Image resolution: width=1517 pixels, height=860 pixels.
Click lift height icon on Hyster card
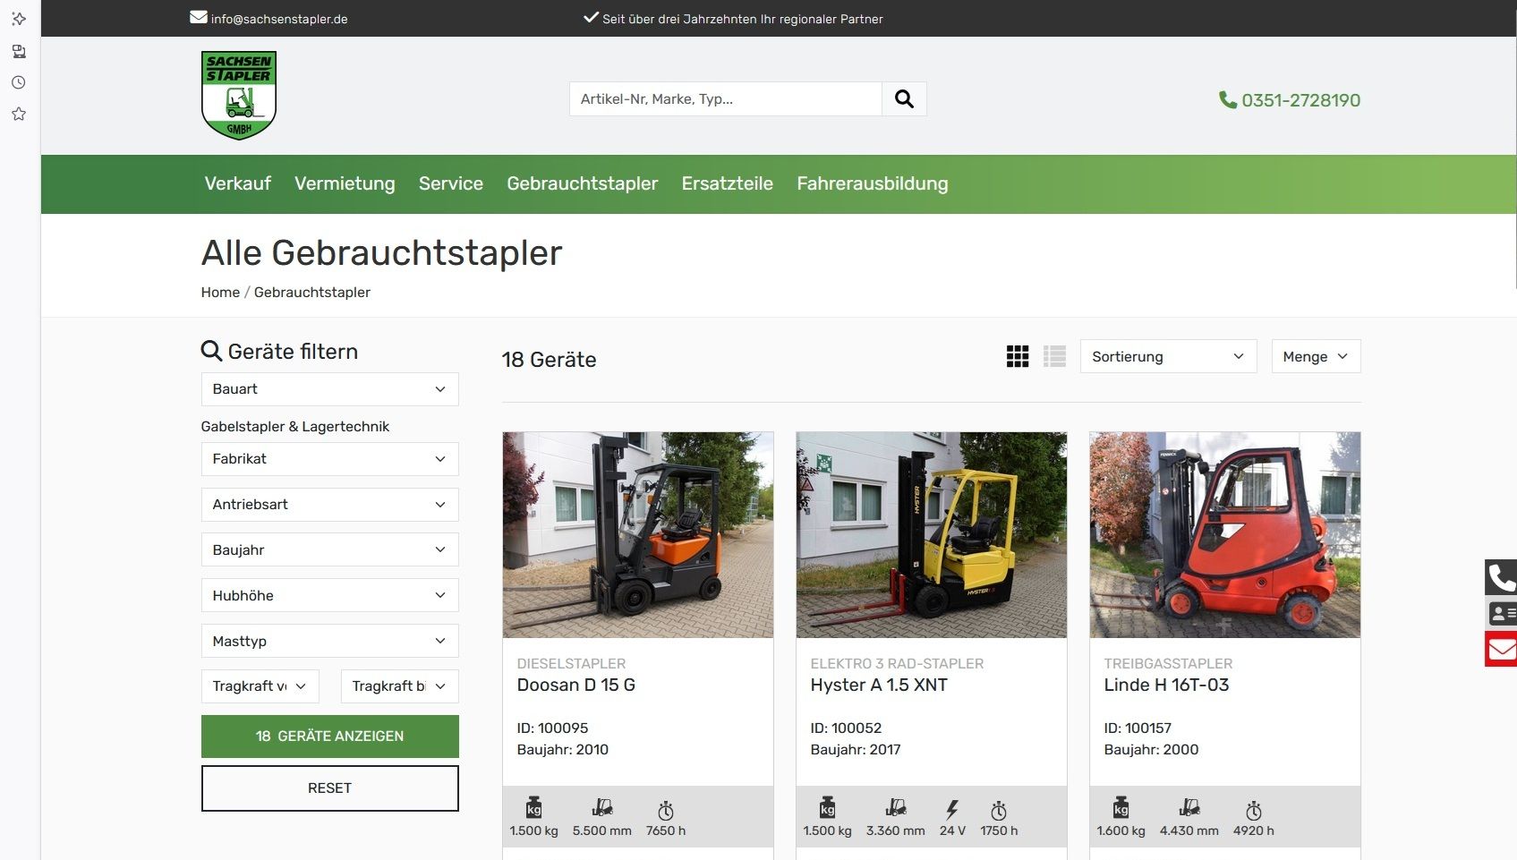[896, 807]
